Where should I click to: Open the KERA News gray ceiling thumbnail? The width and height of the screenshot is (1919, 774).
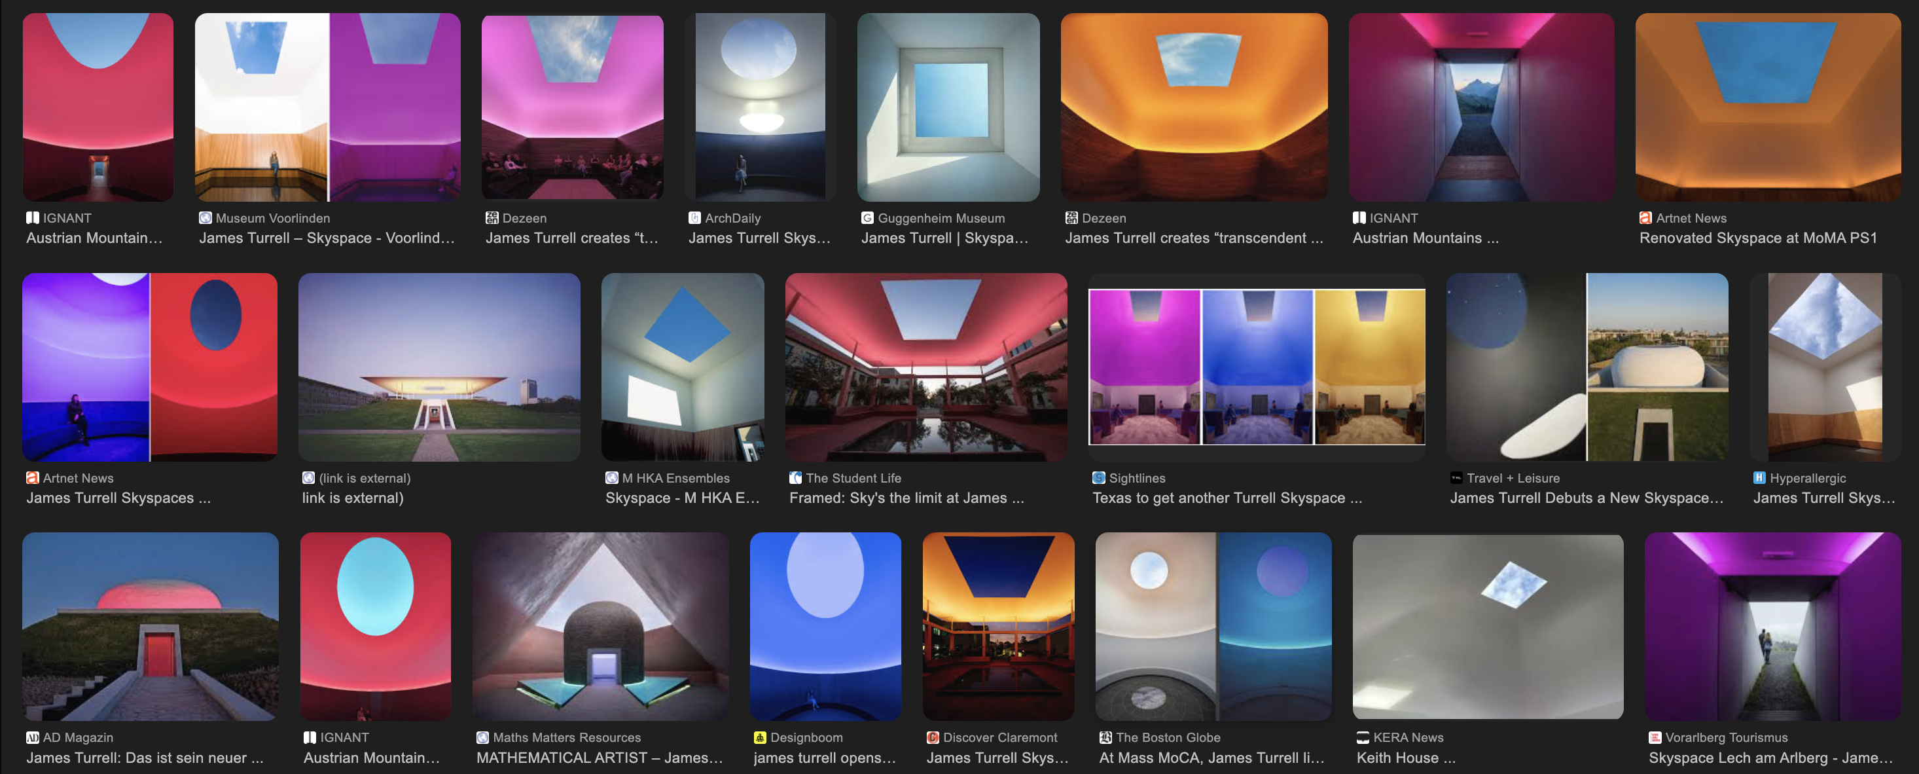tap(1488, 627)
